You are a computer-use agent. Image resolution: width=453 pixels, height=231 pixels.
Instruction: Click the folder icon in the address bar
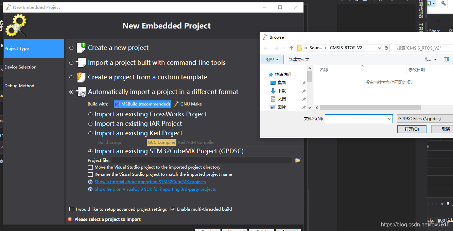(x=300, y=48)
